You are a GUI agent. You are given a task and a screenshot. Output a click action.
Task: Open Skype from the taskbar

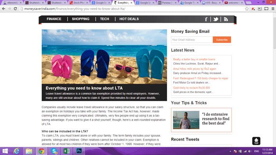[x=54, y=151]
